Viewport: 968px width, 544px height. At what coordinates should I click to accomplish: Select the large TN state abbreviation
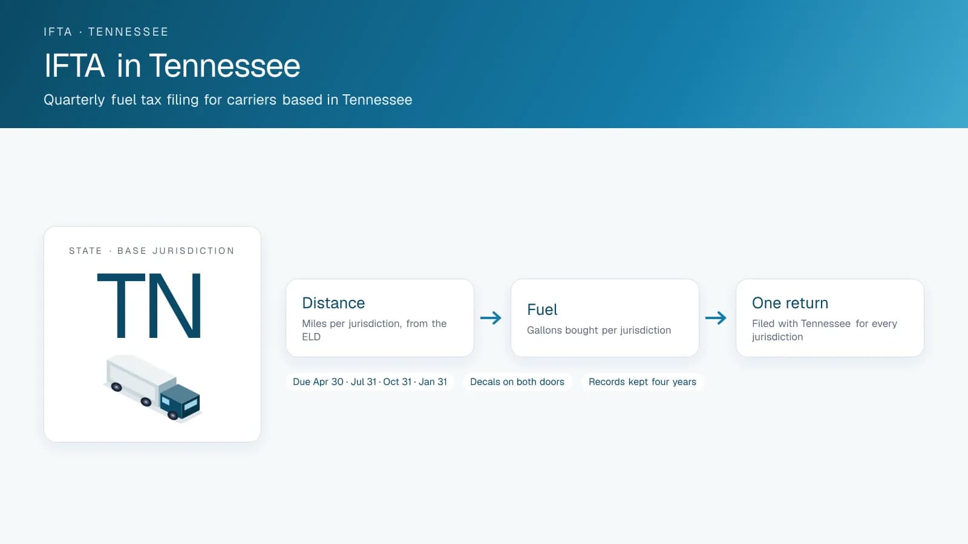pos(149,305)
